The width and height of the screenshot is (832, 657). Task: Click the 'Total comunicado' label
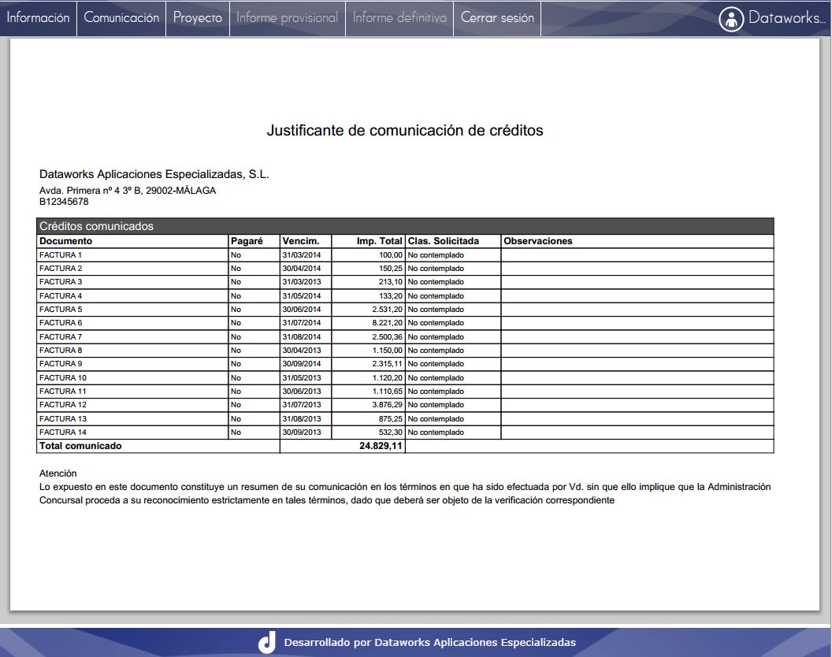tap(80, 446)
